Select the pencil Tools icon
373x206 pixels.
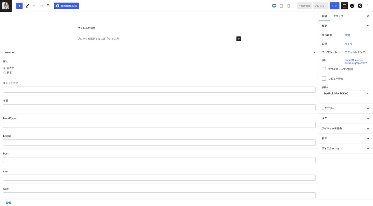(x=27, y=6)
